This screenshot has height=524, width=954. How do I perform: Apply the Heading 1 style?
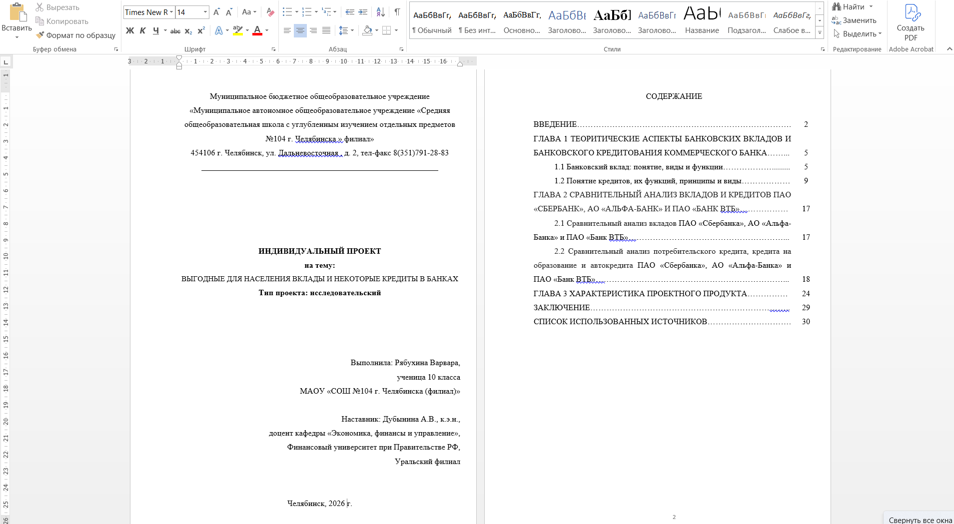567,22
